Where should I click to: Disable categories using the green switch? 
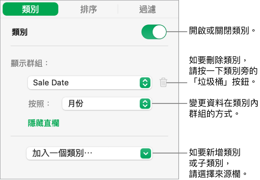tap(153, 32)
